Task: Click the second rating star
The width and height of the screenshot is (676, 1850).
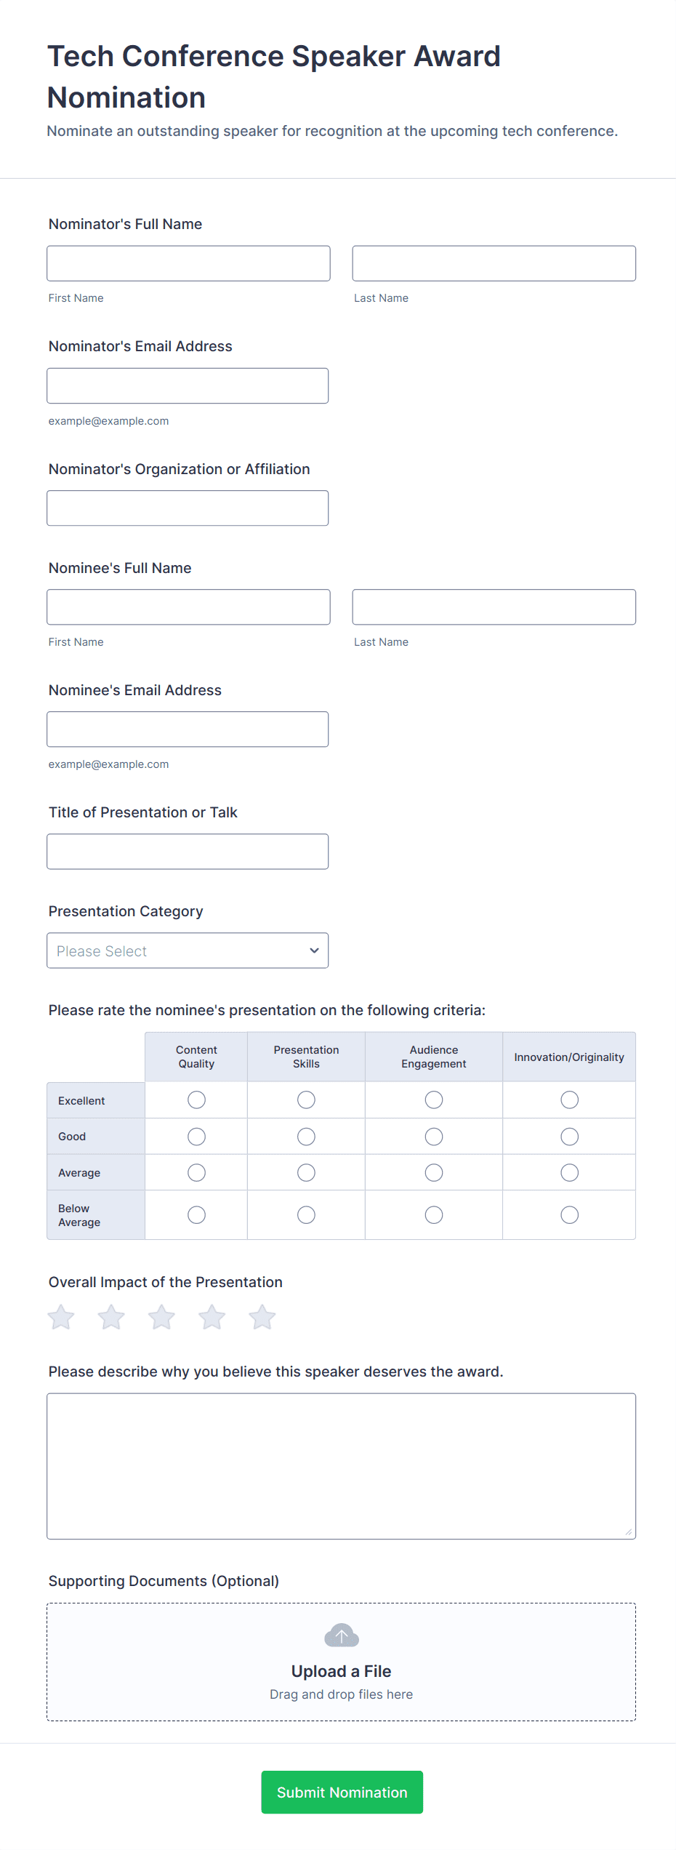Action: pyautogui.click(x=111, y=1317)
